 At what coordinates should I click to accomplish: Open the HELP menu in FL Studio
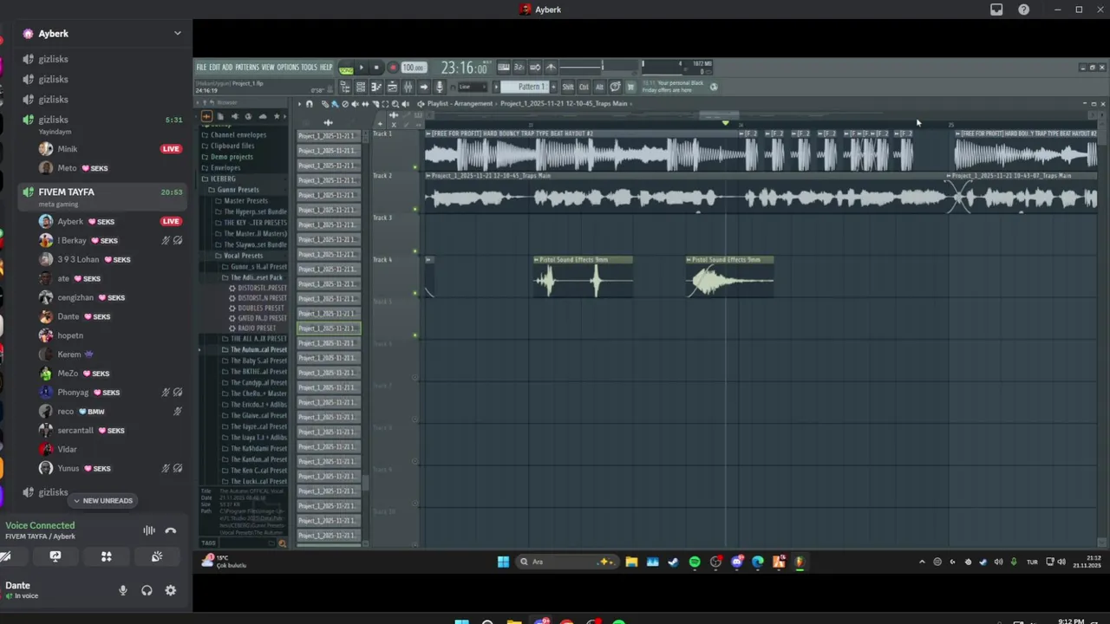(x=326, y=67)
